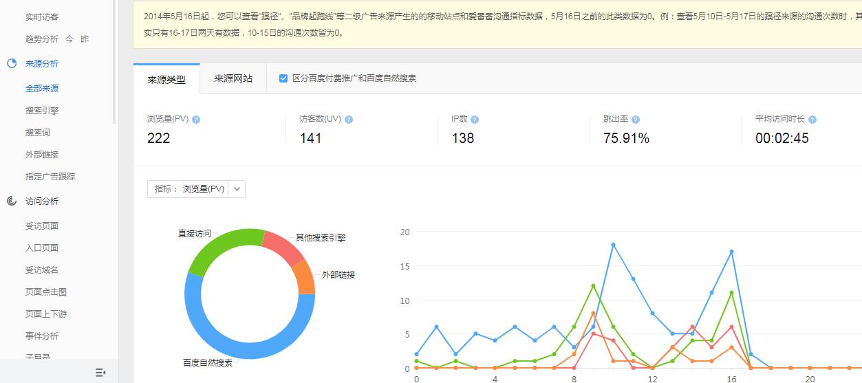The height and width of the screenshot is (383, 862).
Task: Open 受访页面 report in sidebar
Action: pos(42,226)
